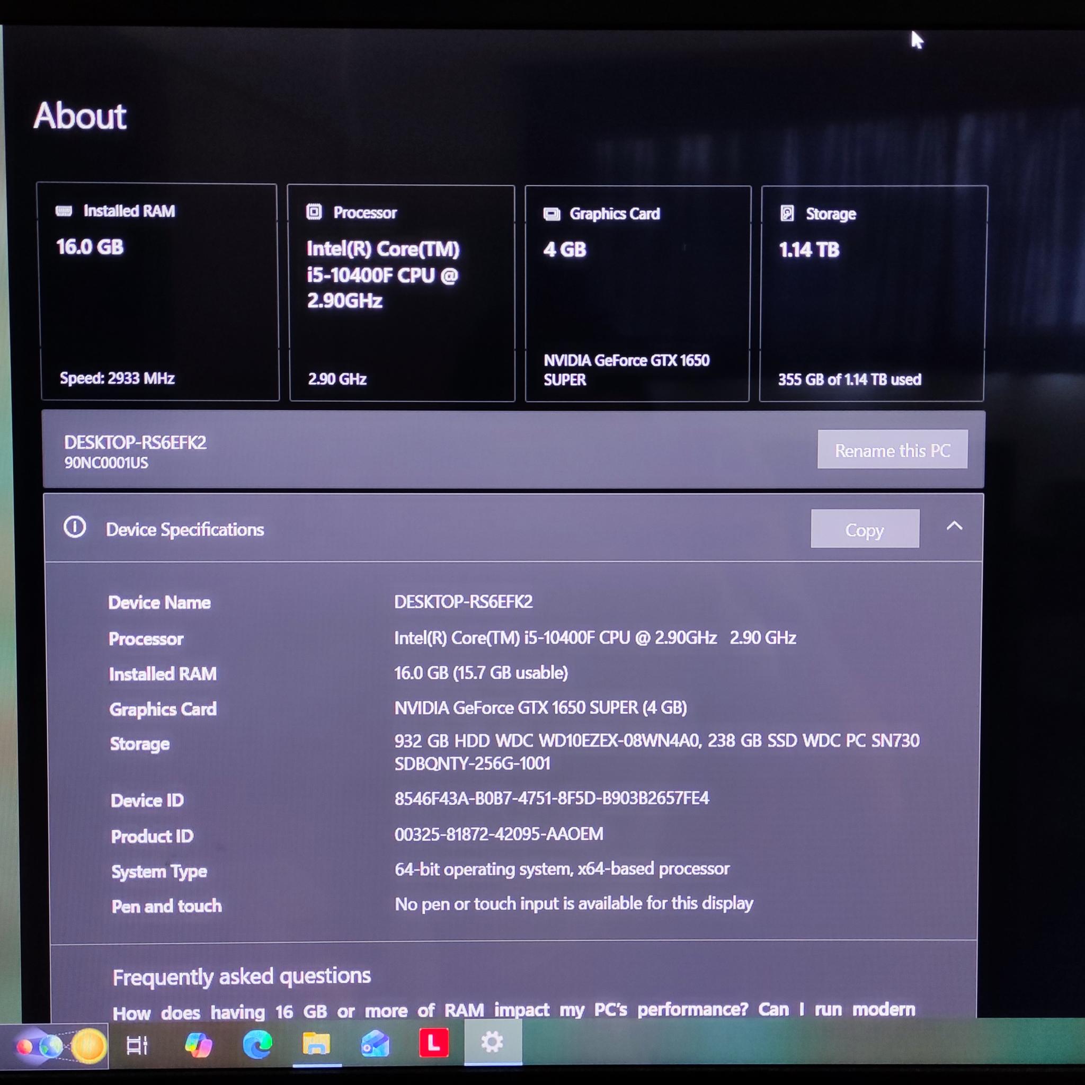Click the Speed: 2933 MHz text
Screen dimensions: 1085x1085
[x=118, y=378]
